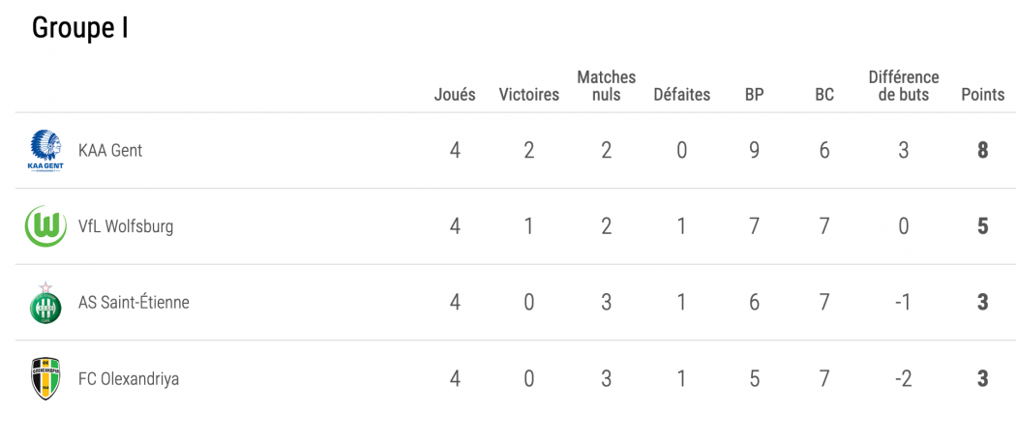Open the KAA Gent team name link
This screenshot has width=1016, height=445.
(x=110, y=150)
